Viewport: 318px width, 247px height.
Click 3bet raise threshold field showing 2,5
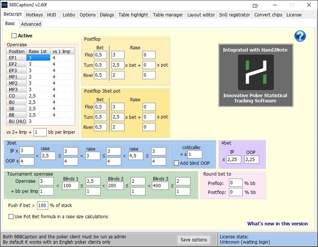[48, 156]
